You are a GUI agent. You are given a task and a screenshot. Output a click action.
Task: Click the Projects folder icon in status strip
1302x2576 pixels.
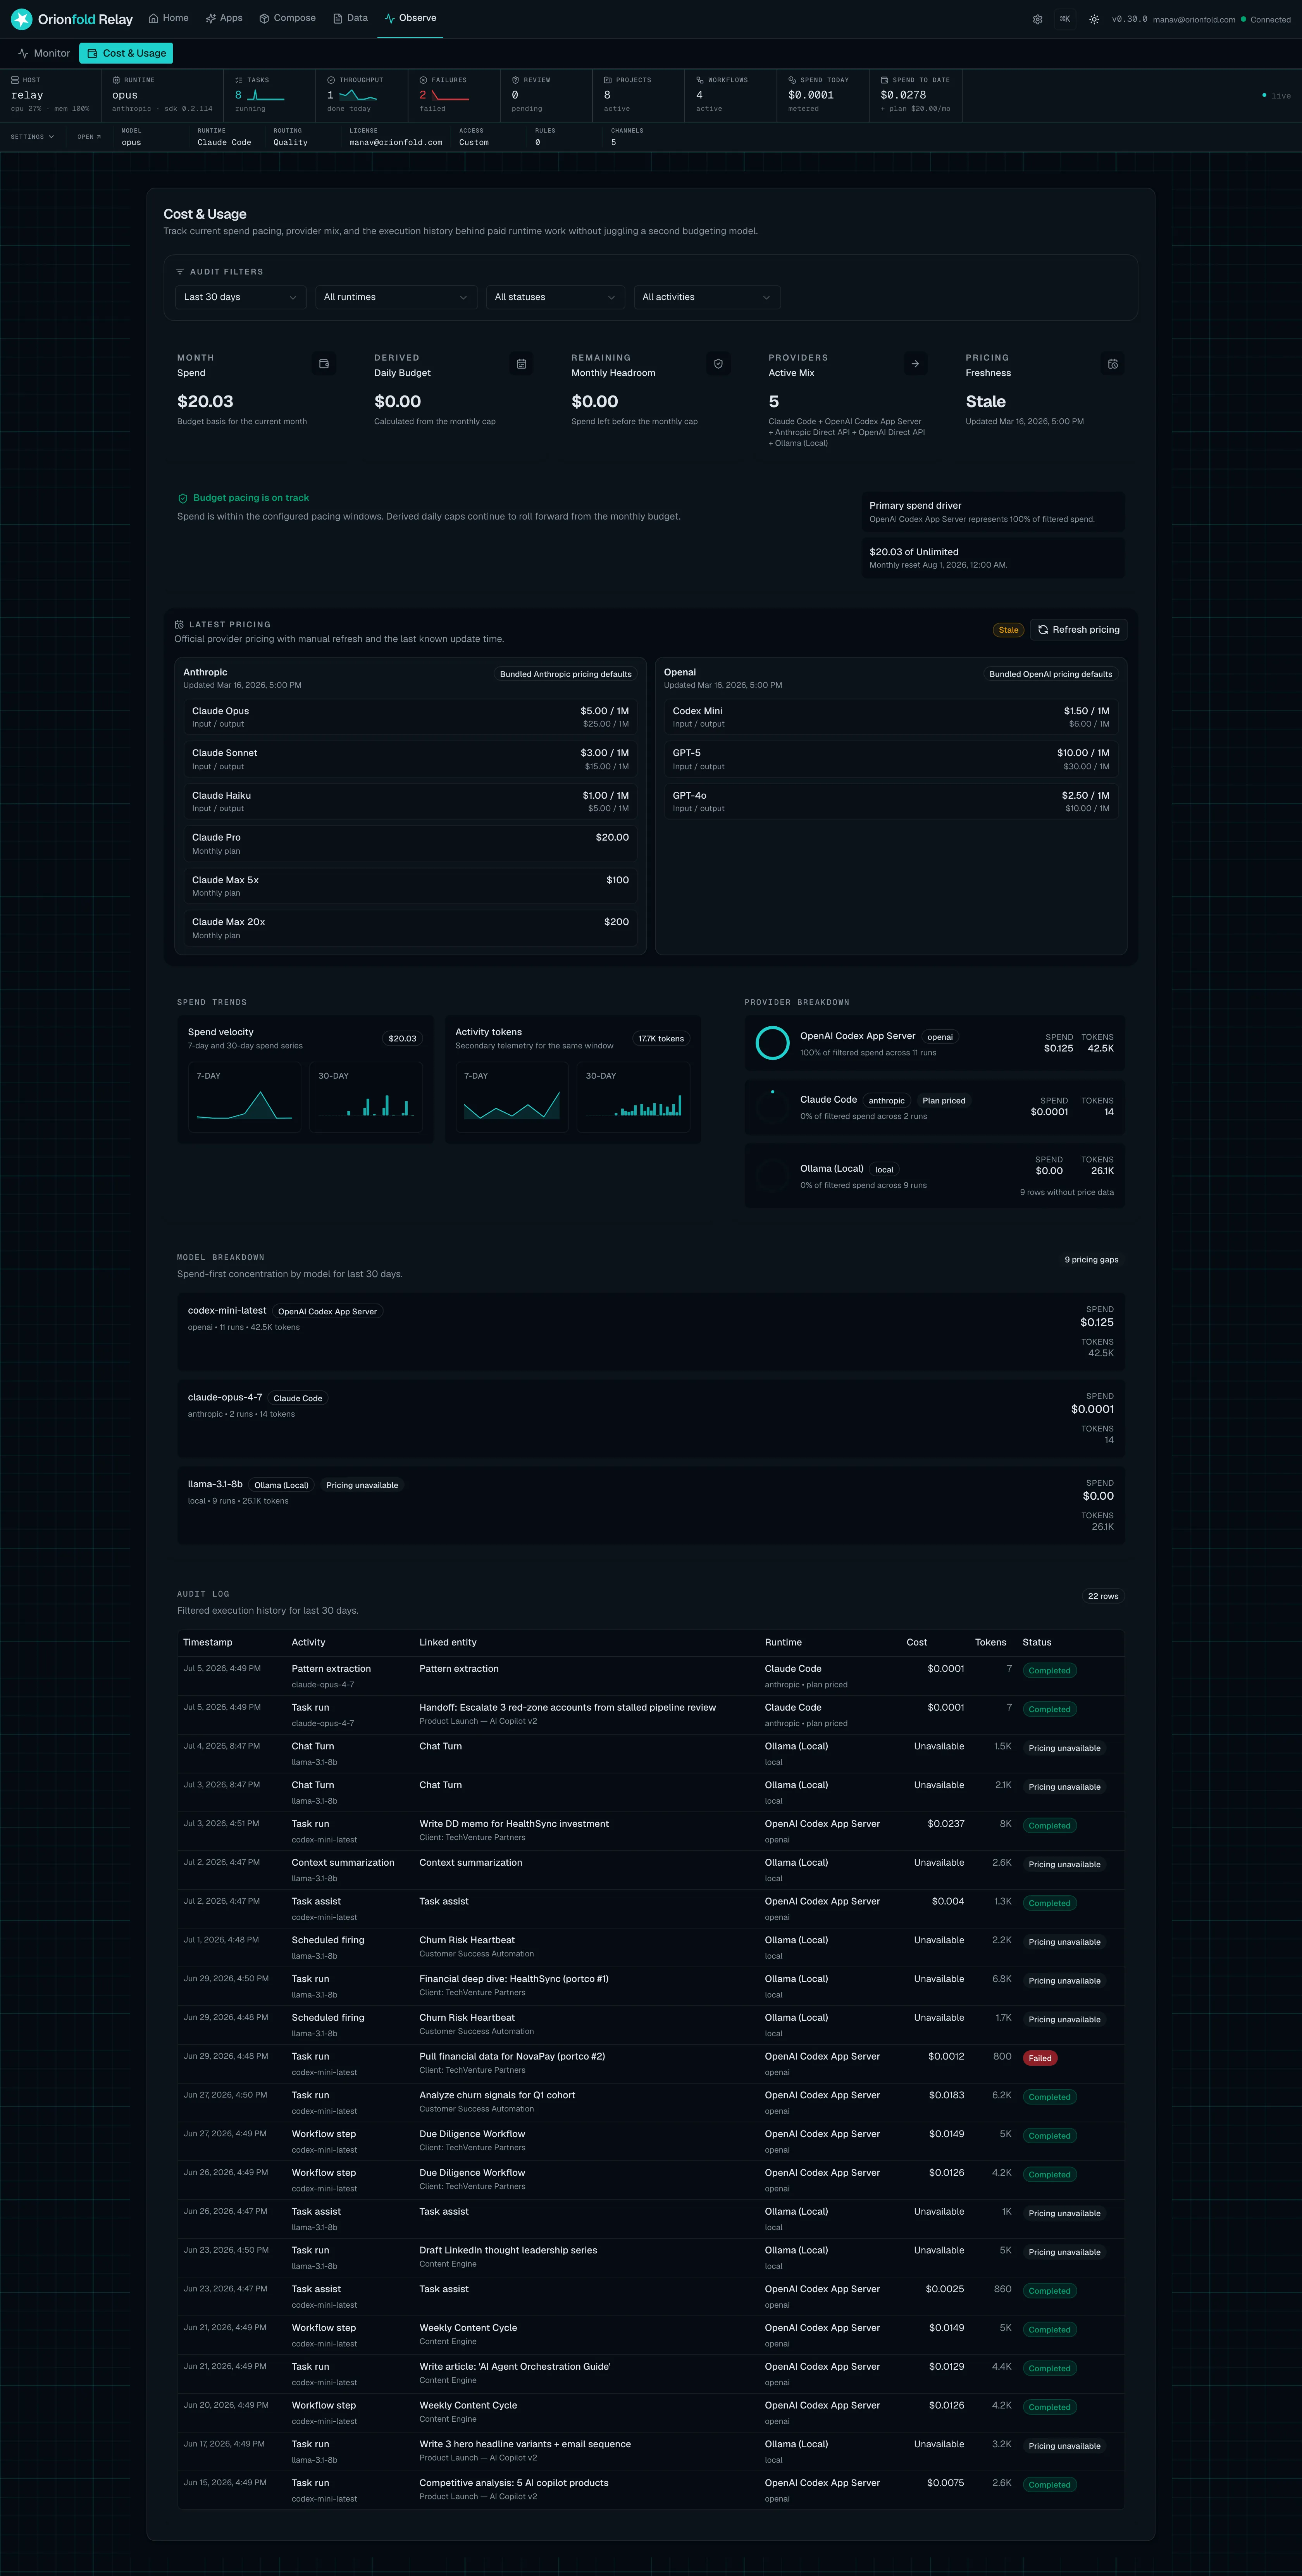[608, 80]
